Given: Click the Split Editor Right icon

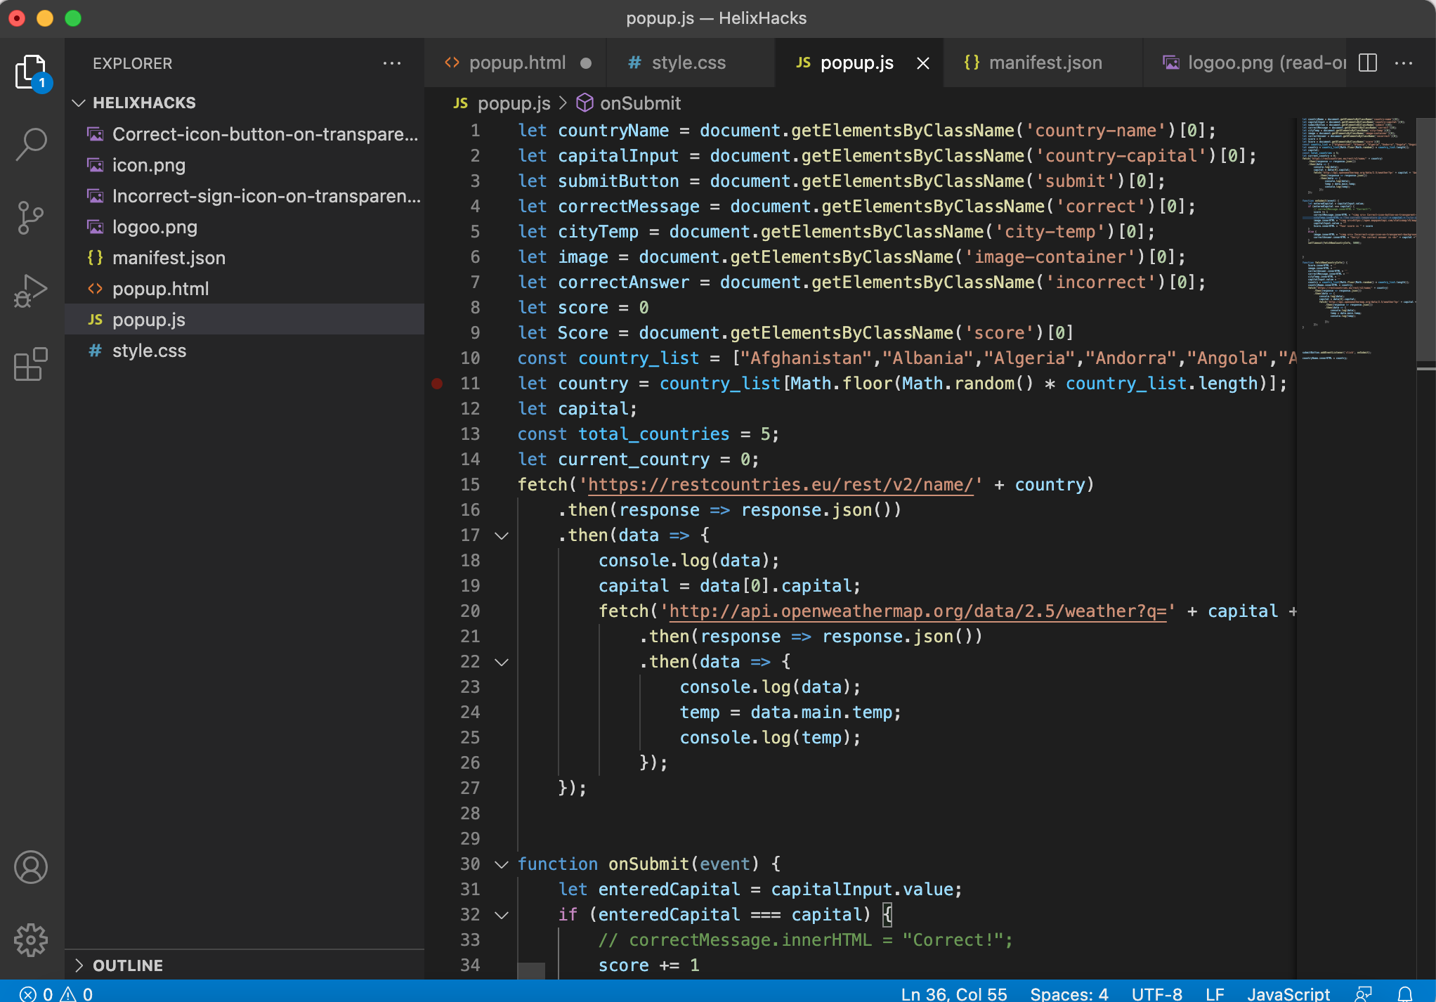Looking at the screenshot, I should pyautogui.click(x=1368, y=63).
